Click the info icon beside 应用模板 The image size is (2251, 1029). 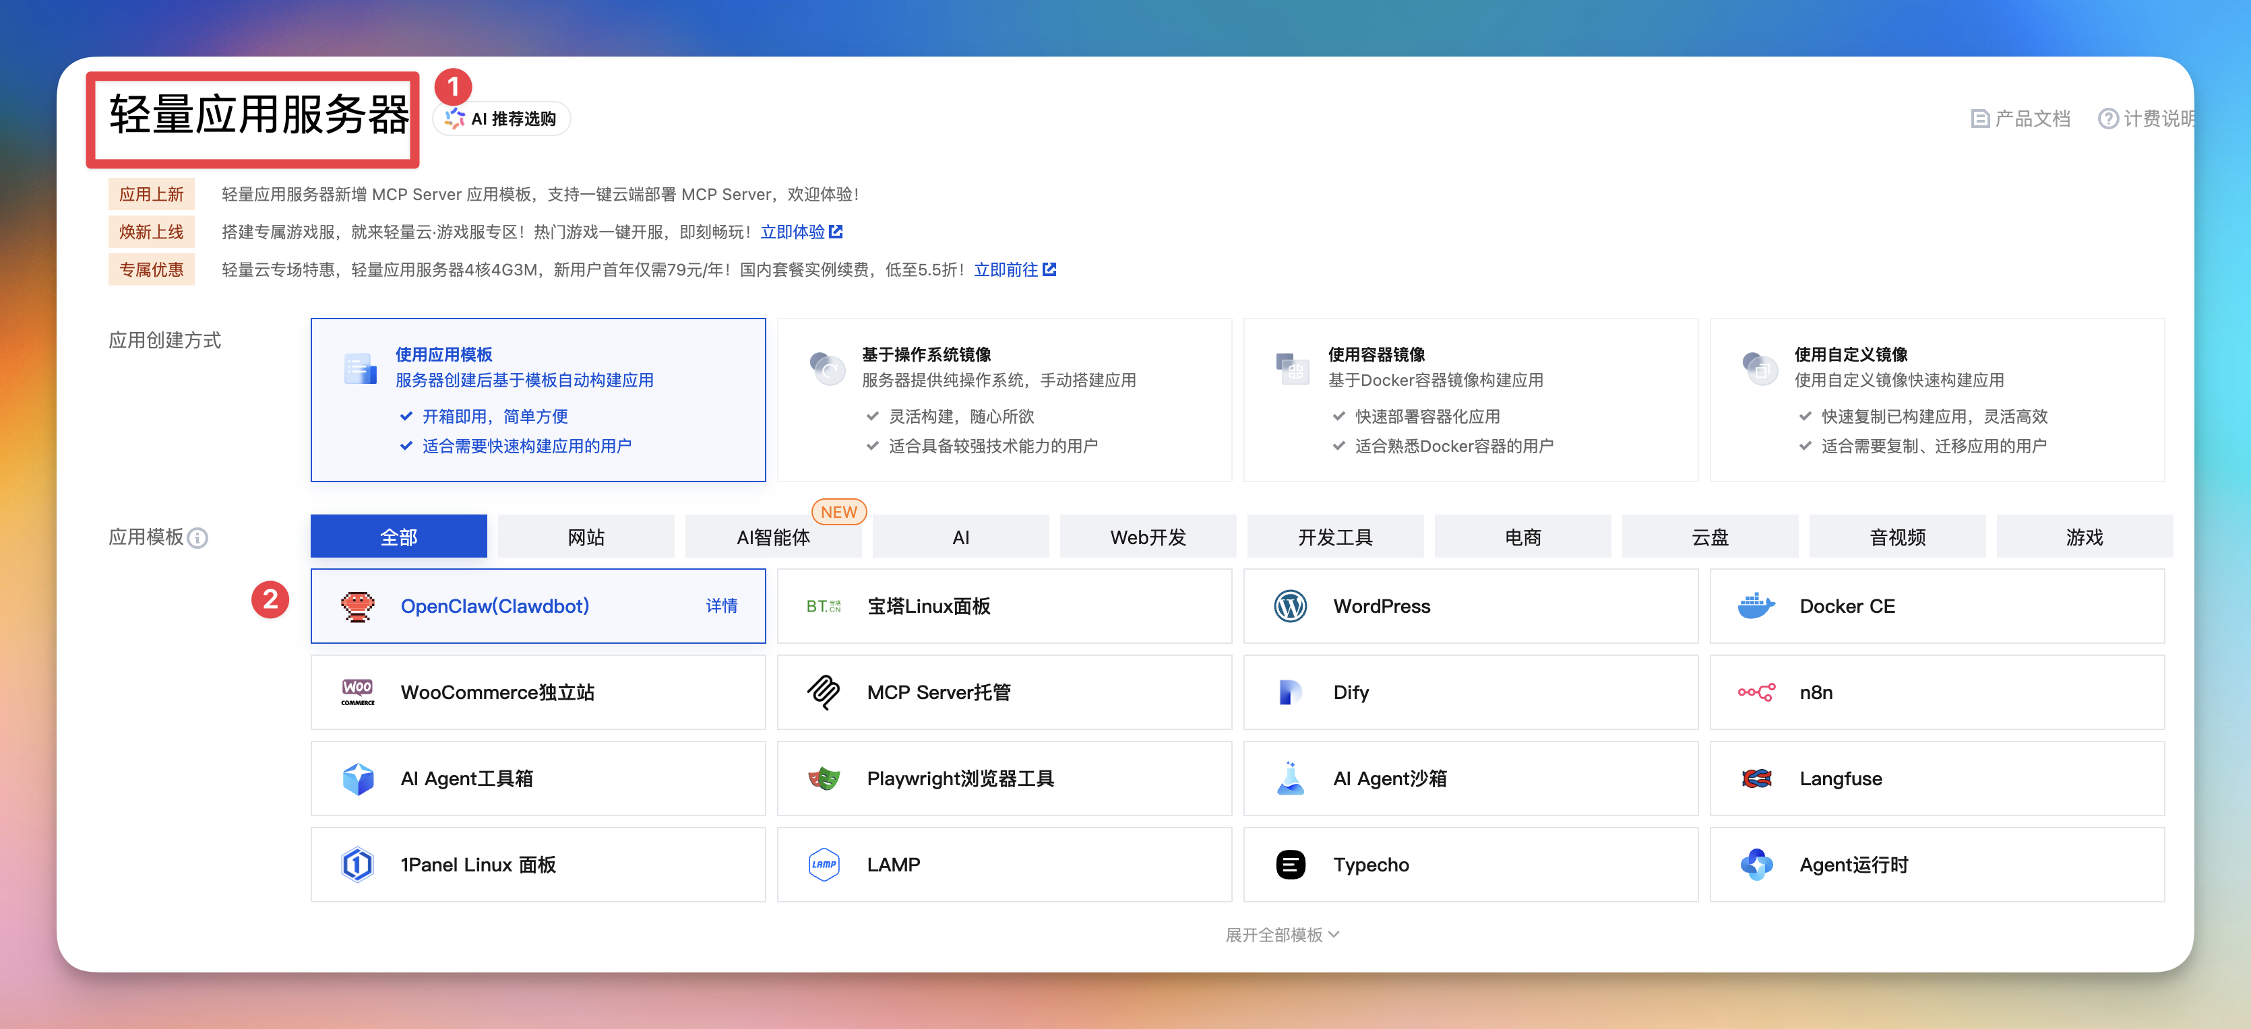click(198, 537)
